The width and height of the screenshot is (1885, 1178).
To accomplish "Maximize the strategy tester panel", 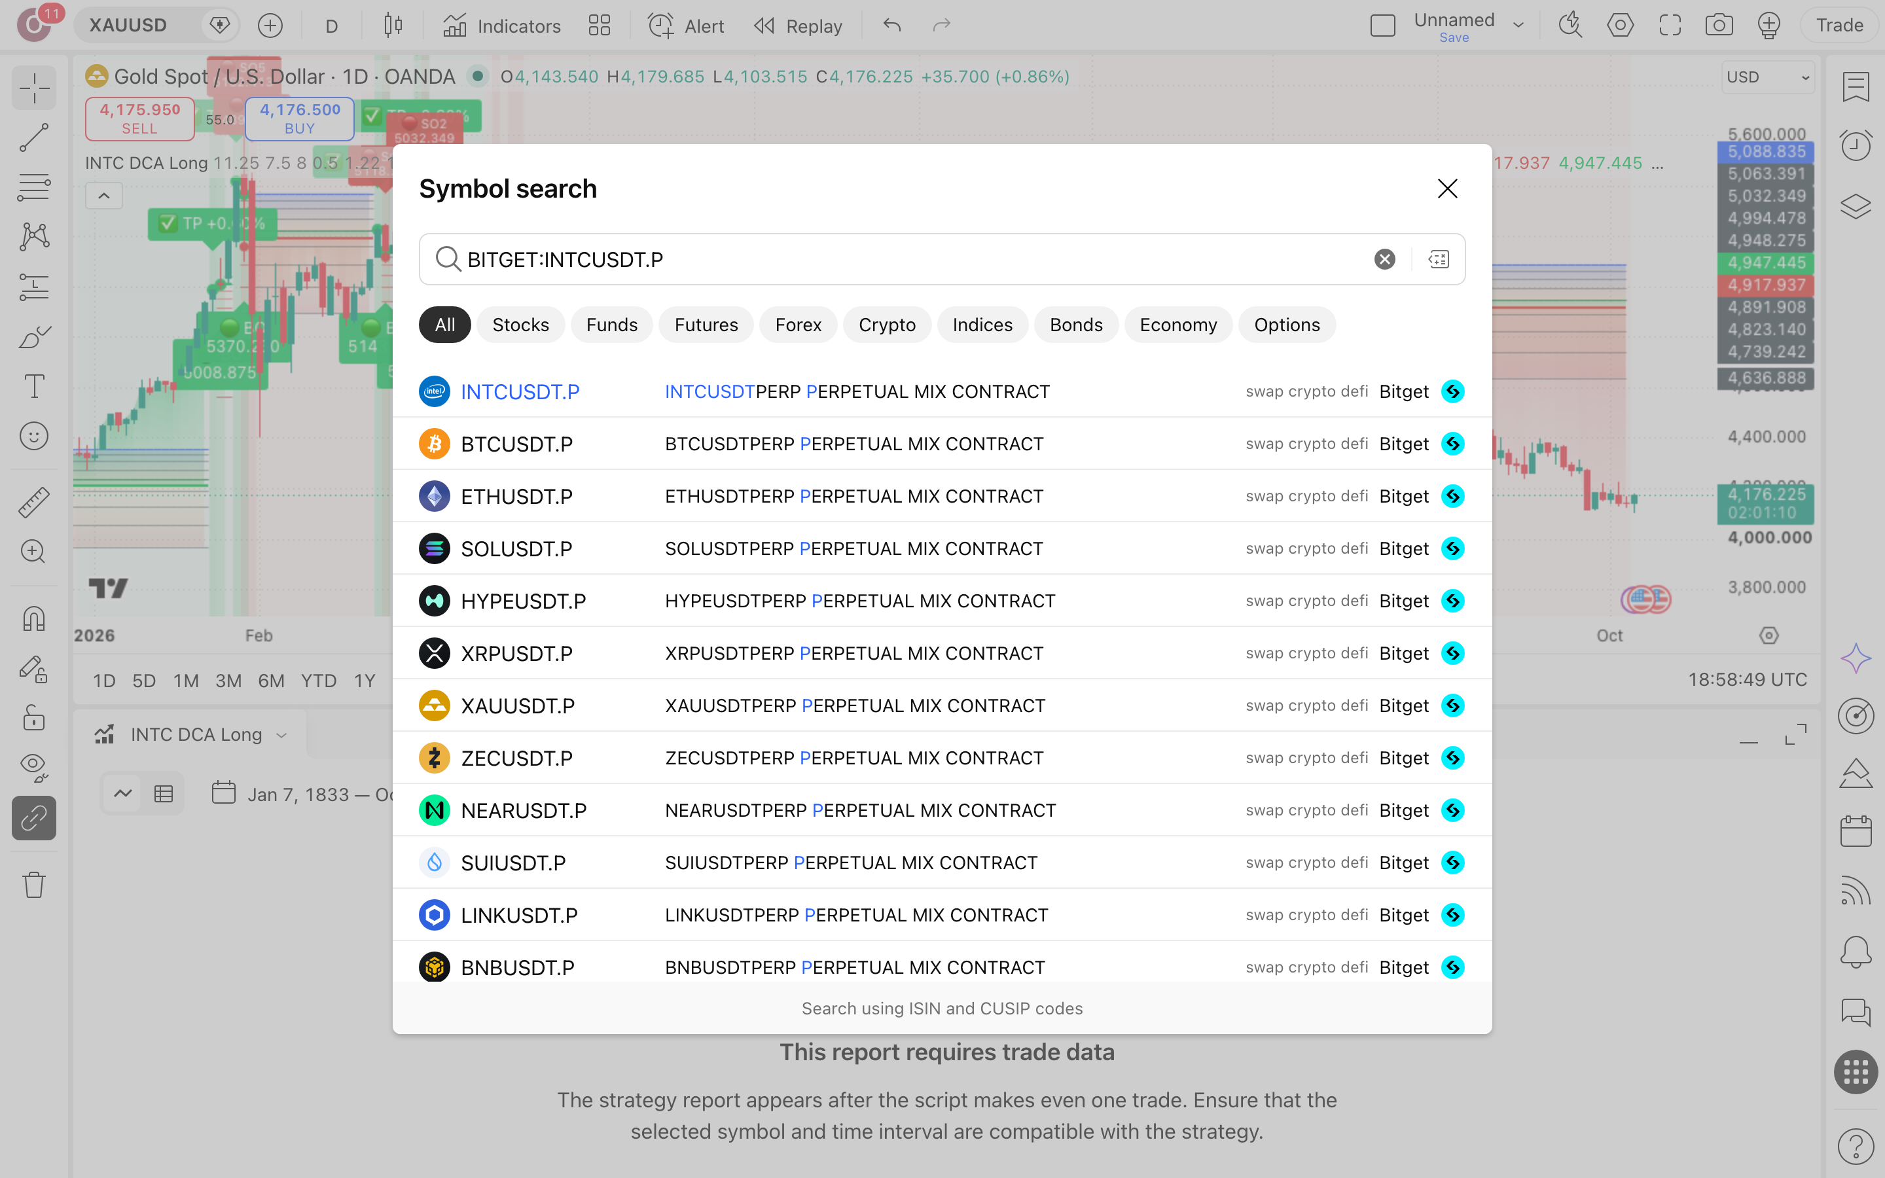I will 1795,734.
